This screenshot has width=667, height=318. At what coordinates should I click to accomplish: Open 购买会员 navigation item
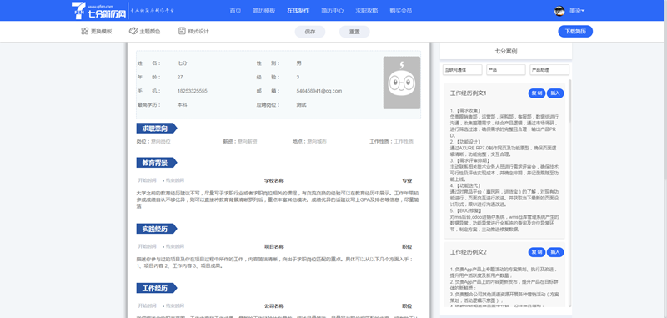(401, 11)
